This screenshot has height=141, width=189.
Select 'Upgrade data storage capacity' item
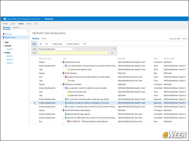[78, 114]
